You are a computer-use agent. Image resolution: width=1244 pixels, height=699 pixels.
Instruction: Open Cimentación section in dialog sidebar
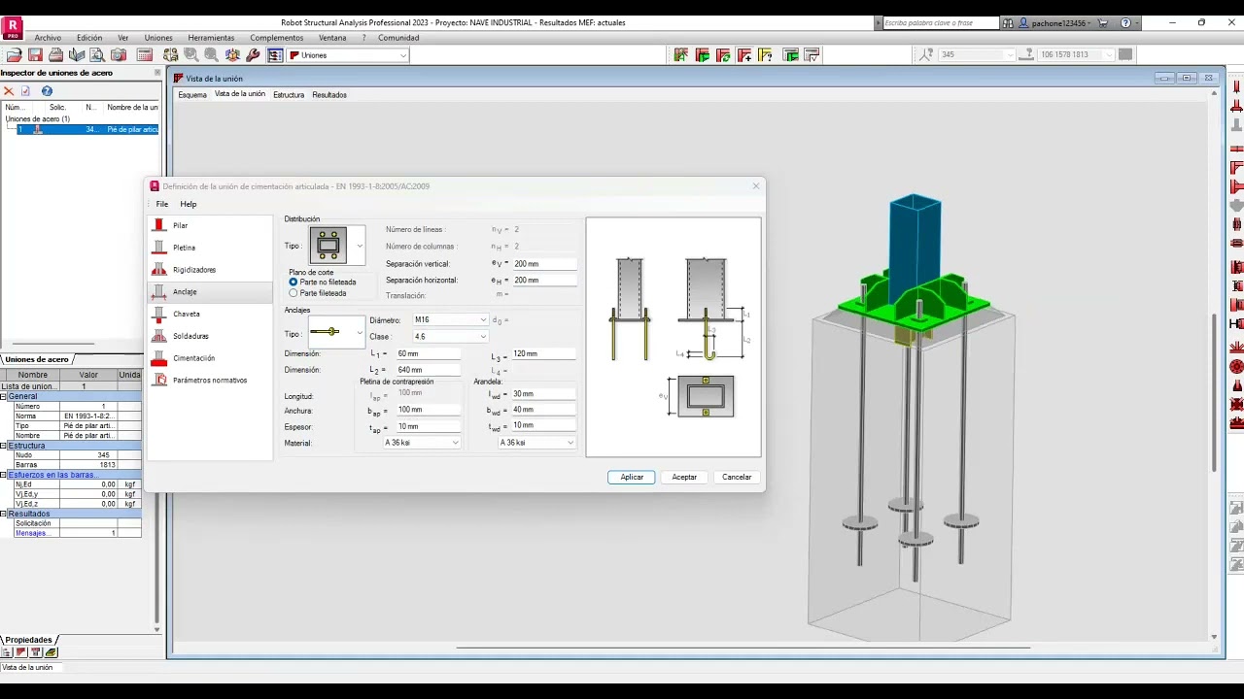click(210, 358)
